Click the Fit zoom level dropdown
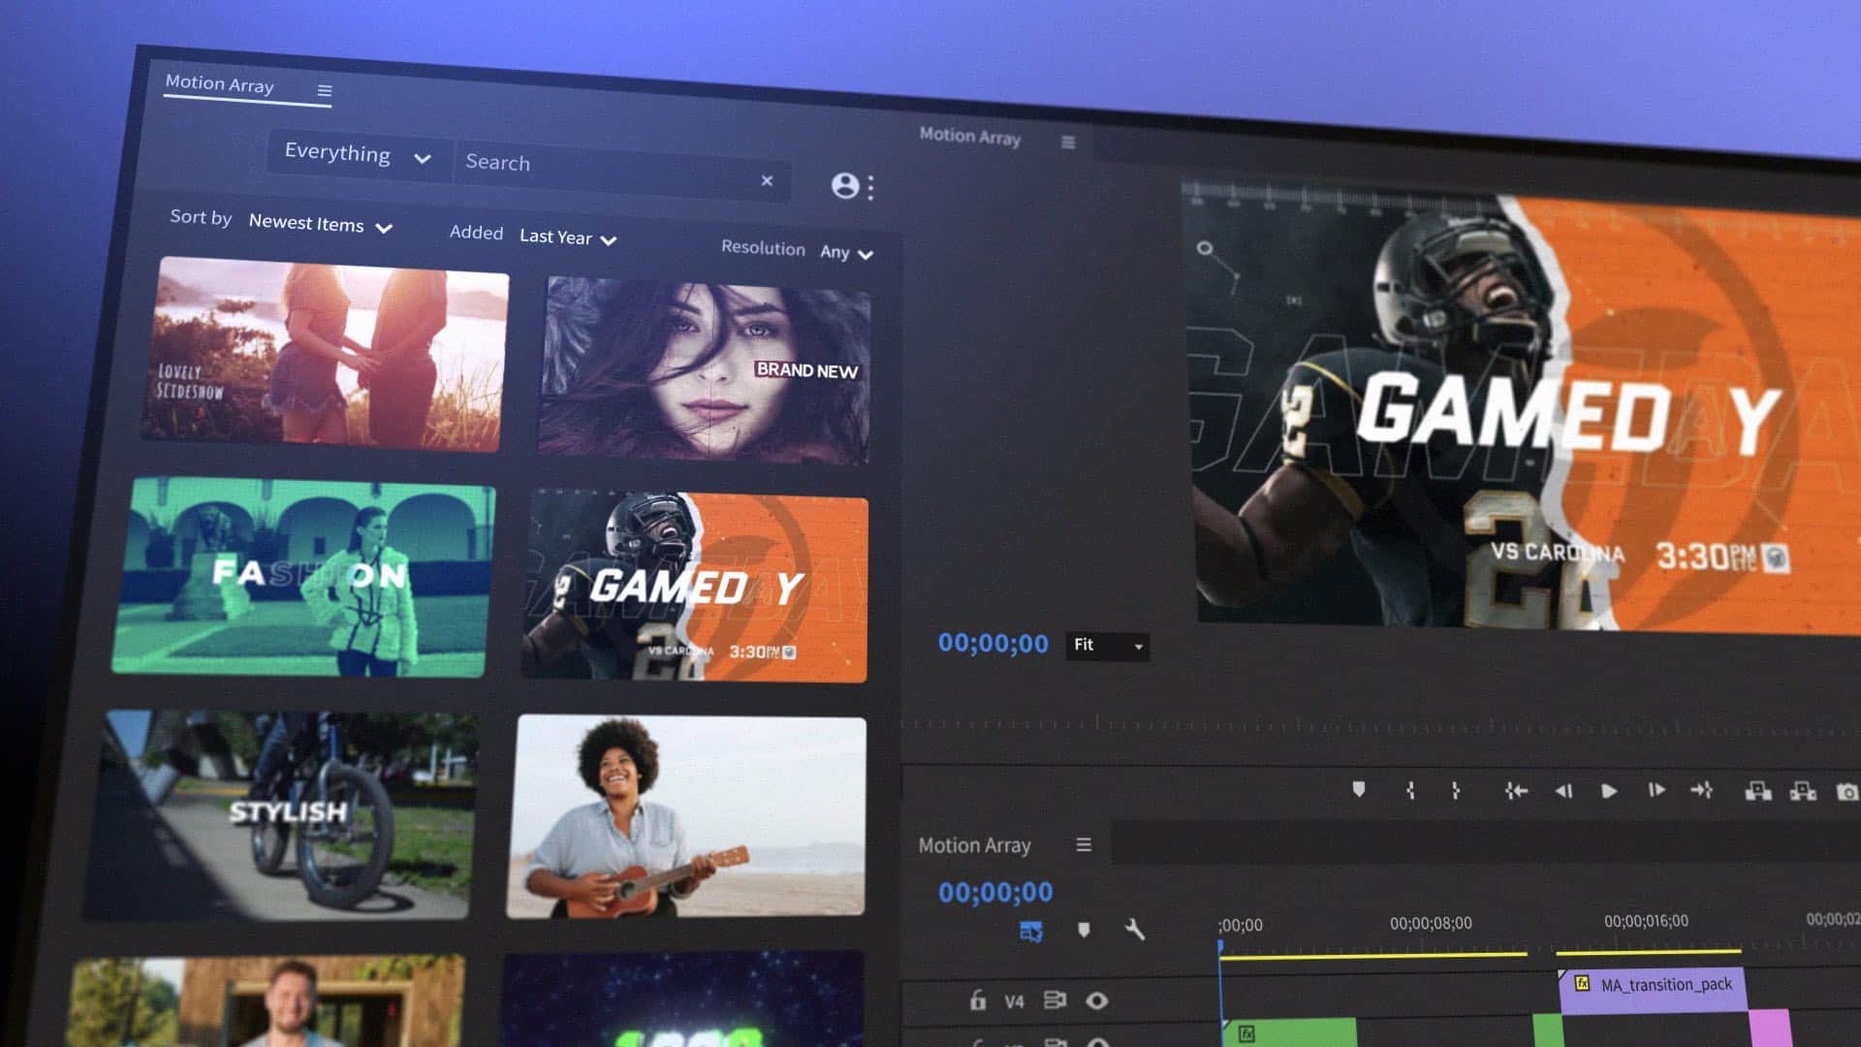This screenshot has width=1861, height=1047. pyautogui.click(x=1104, y=647)
